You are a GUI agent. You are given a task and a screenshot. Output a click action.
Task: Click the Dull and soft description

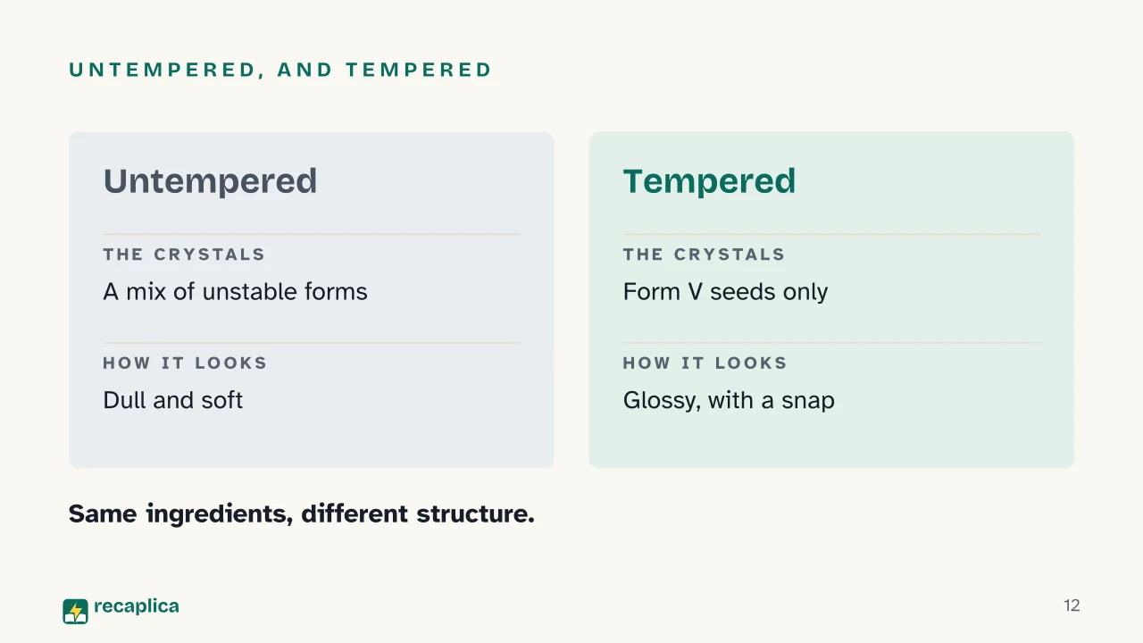point(172,400)
